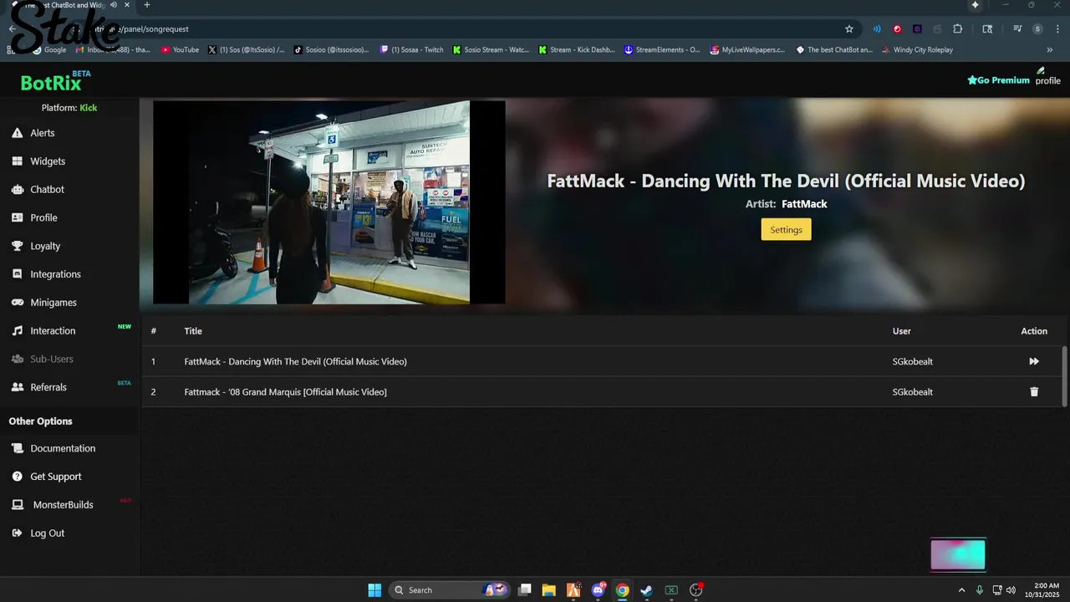Open the Google bookmark
This screenshot has height=602, width=1070.
[49, 50]
